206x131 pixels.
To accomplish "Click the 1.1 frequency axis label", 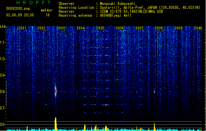I will point(3,43).
